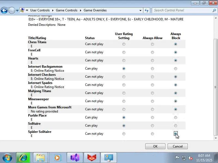Viewport: 218px width, 163px height.
Task: Click the scrollbar down arrow
Action: pos(216,138)
